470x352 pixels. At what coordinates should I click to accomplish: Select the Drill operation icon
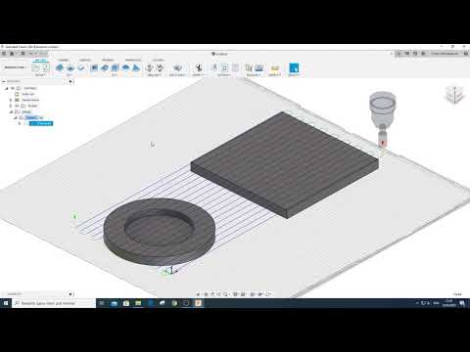pos(150,67)
